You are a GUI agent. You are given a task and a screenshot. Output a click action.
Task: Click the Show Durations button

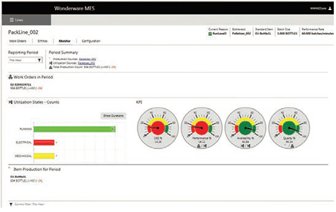[x=113, y=116]
